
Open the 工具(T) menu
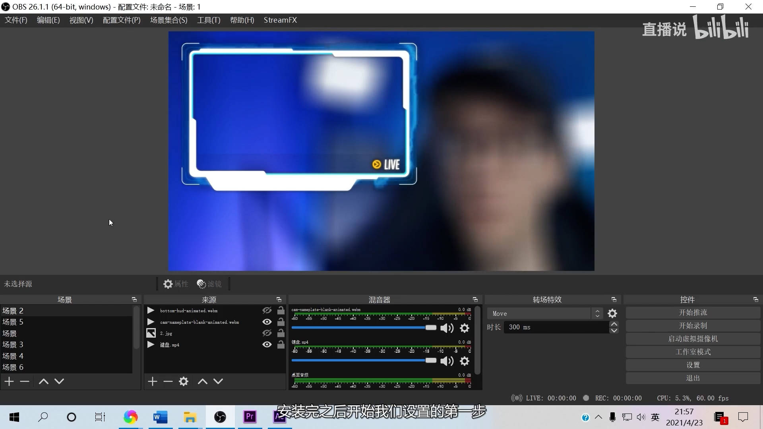[208, 20]
